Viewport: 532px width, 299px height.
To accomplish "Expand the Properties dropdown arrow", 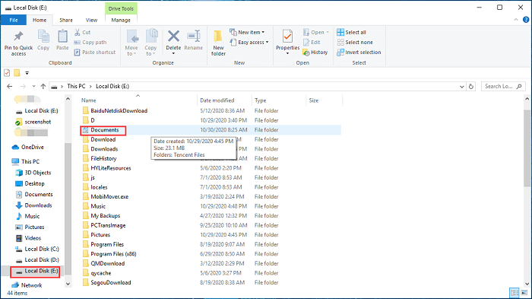I will 287,53.
